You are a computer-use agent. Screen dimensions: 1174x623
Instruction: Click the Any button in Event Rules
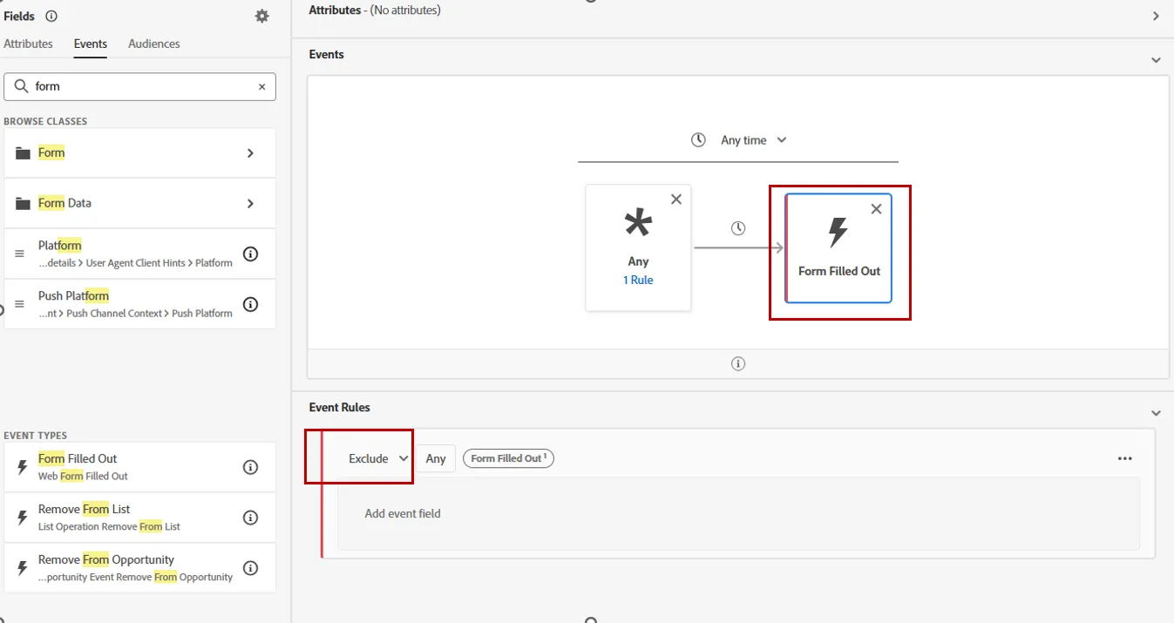coord(436,458)
